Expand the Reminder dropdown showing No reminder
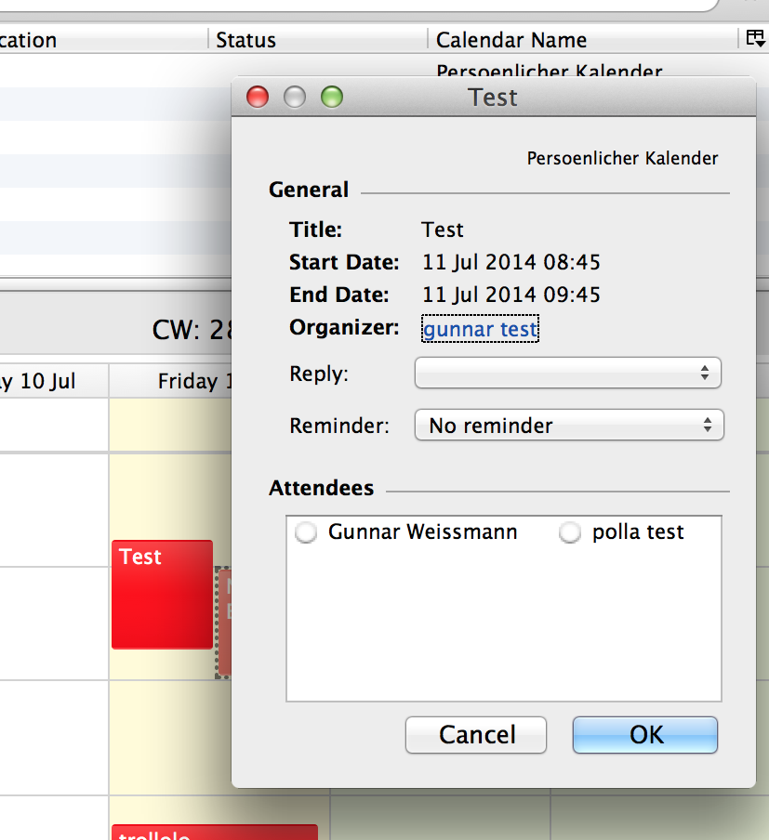Screen dimensions: 769x840 [568, 426]
